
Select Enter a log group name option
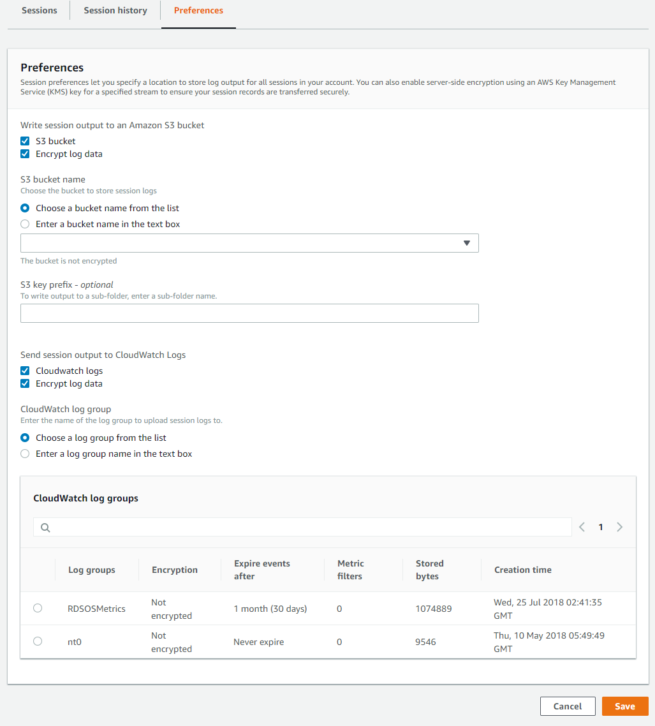(25, 454)
